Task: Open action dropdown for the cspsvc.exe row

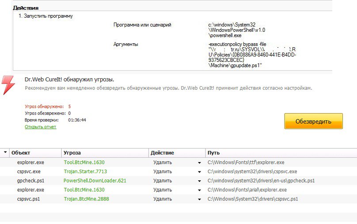Action: click(x=199, y=172)
